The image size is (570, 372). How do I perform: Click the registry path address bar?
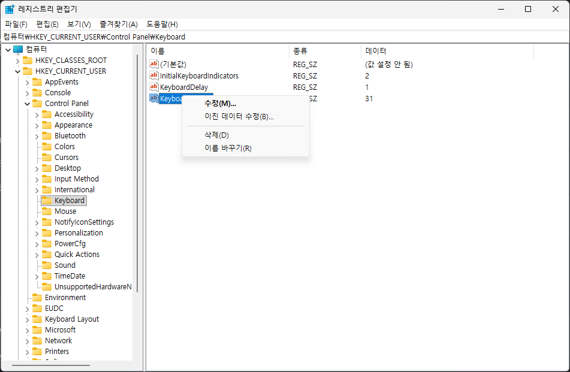[285, 37]
